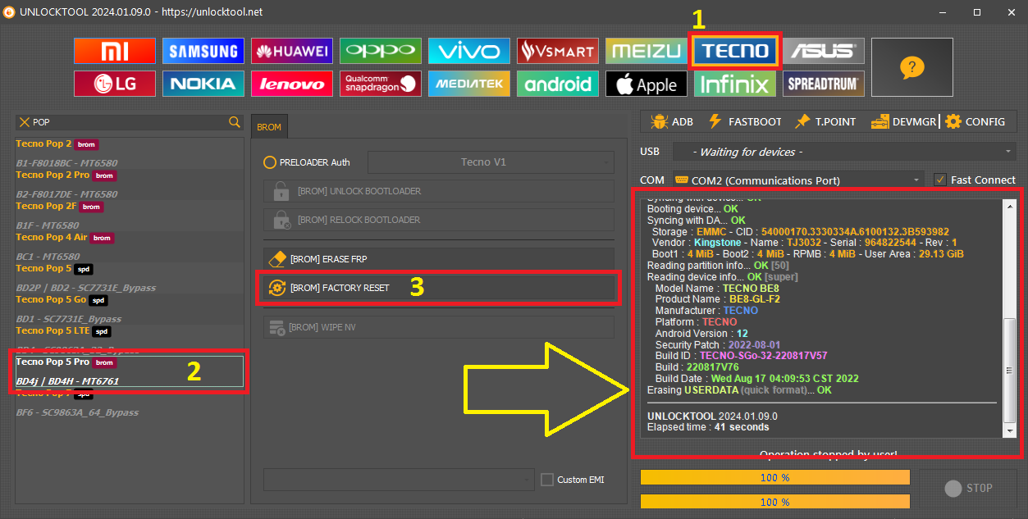Open the Huawei brand section
1028x519 pixels.
(291, 51)
